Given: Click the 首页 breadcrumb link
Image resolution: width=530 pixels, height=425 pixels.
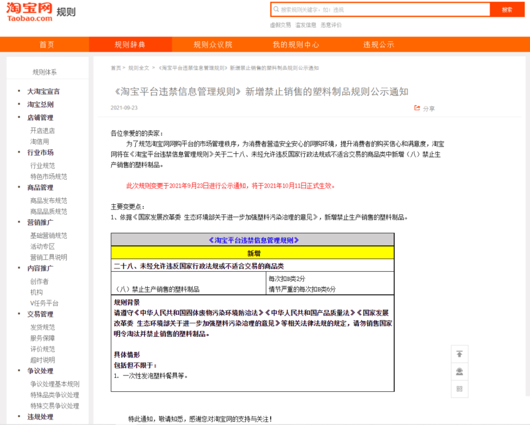Looking at the screenshot, I should (x=115, y=68).
